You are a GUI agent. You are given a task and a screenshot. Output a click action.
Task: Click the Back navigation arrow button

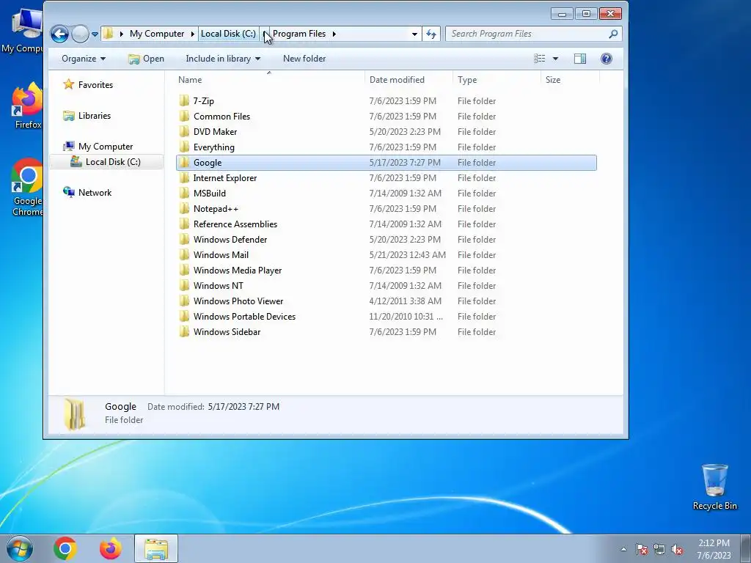click(59, 34)
